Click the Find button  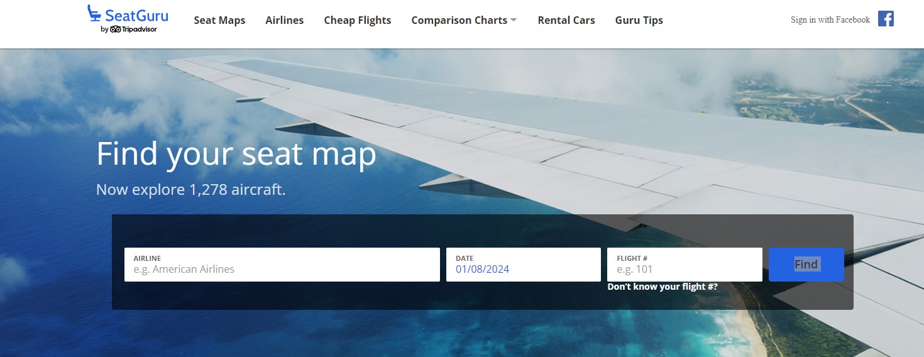tap(806, 265)
